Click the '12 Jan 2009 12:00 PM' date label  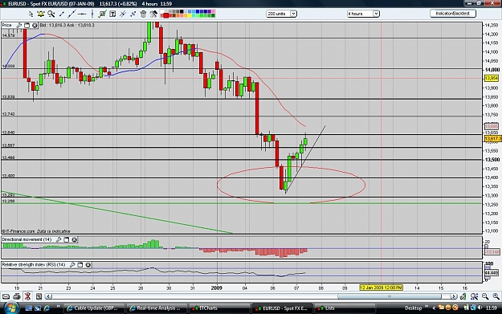381,287
